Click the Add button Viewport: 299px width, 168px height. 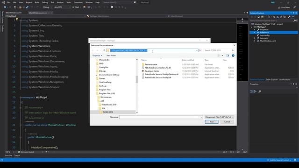(212, 122)
